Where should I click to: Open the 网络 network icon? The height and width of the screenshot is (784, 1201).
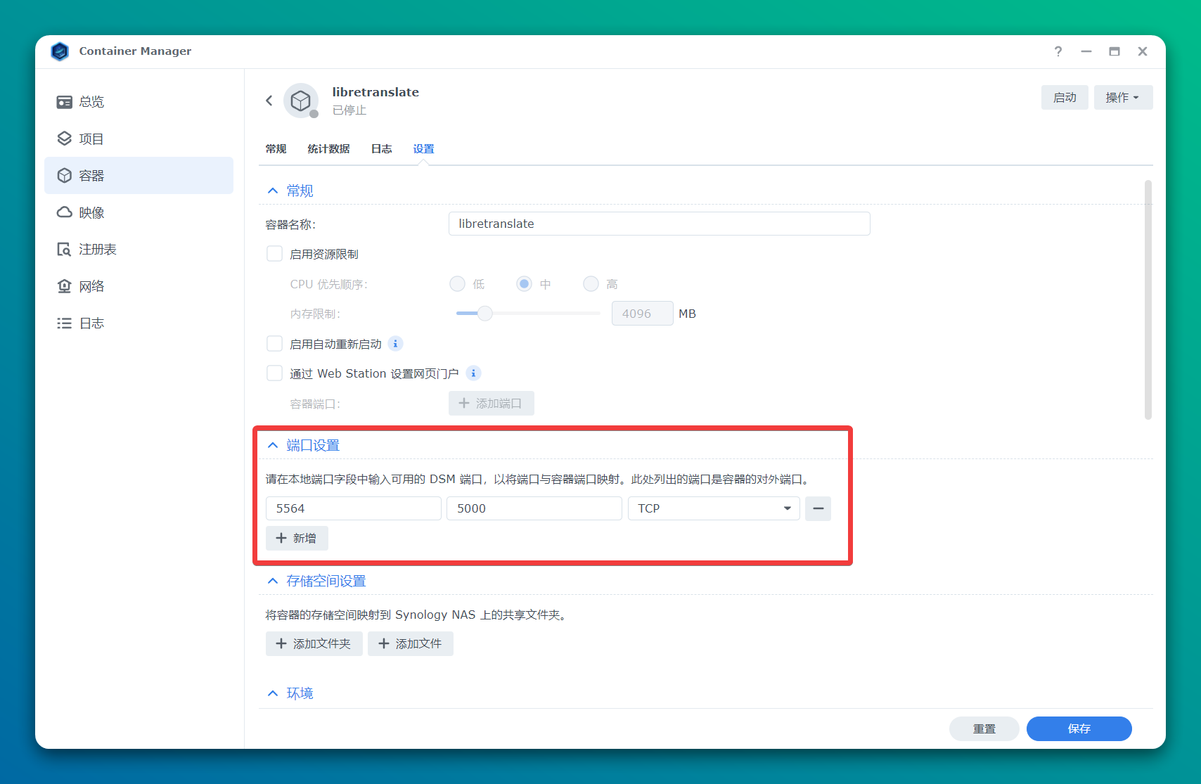[x=65, y=286]
